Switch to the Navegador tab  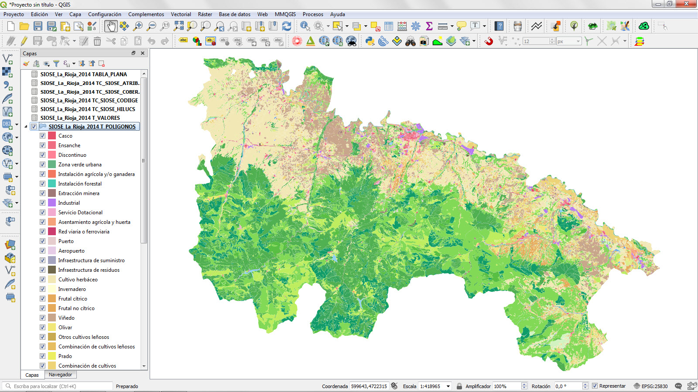point(60,375)
